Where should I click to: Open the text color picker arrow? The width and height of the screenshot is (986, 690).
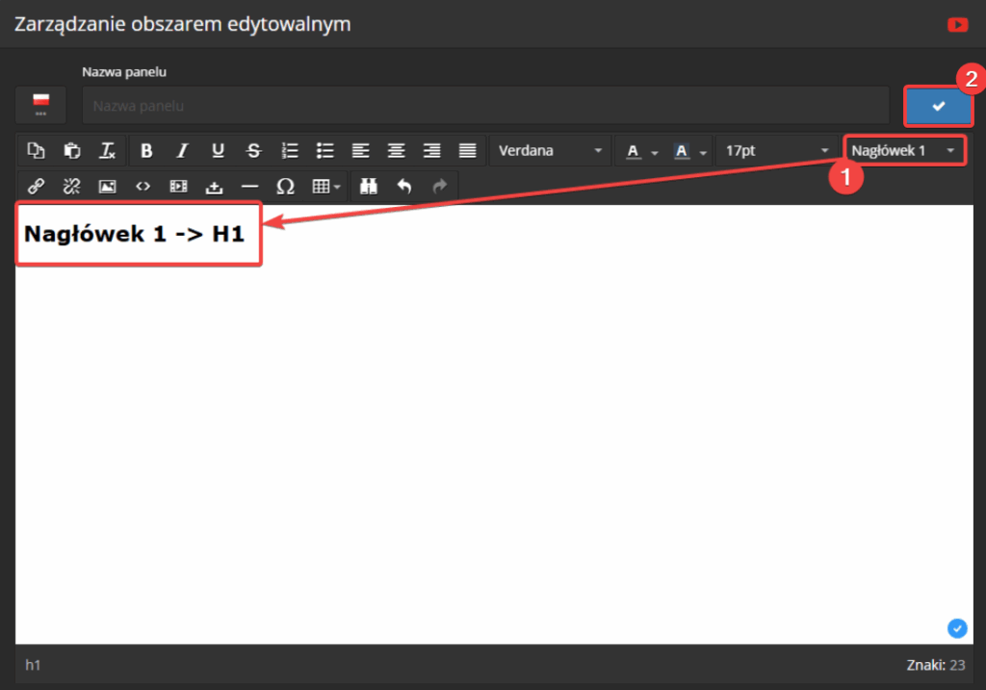(655, 151)
